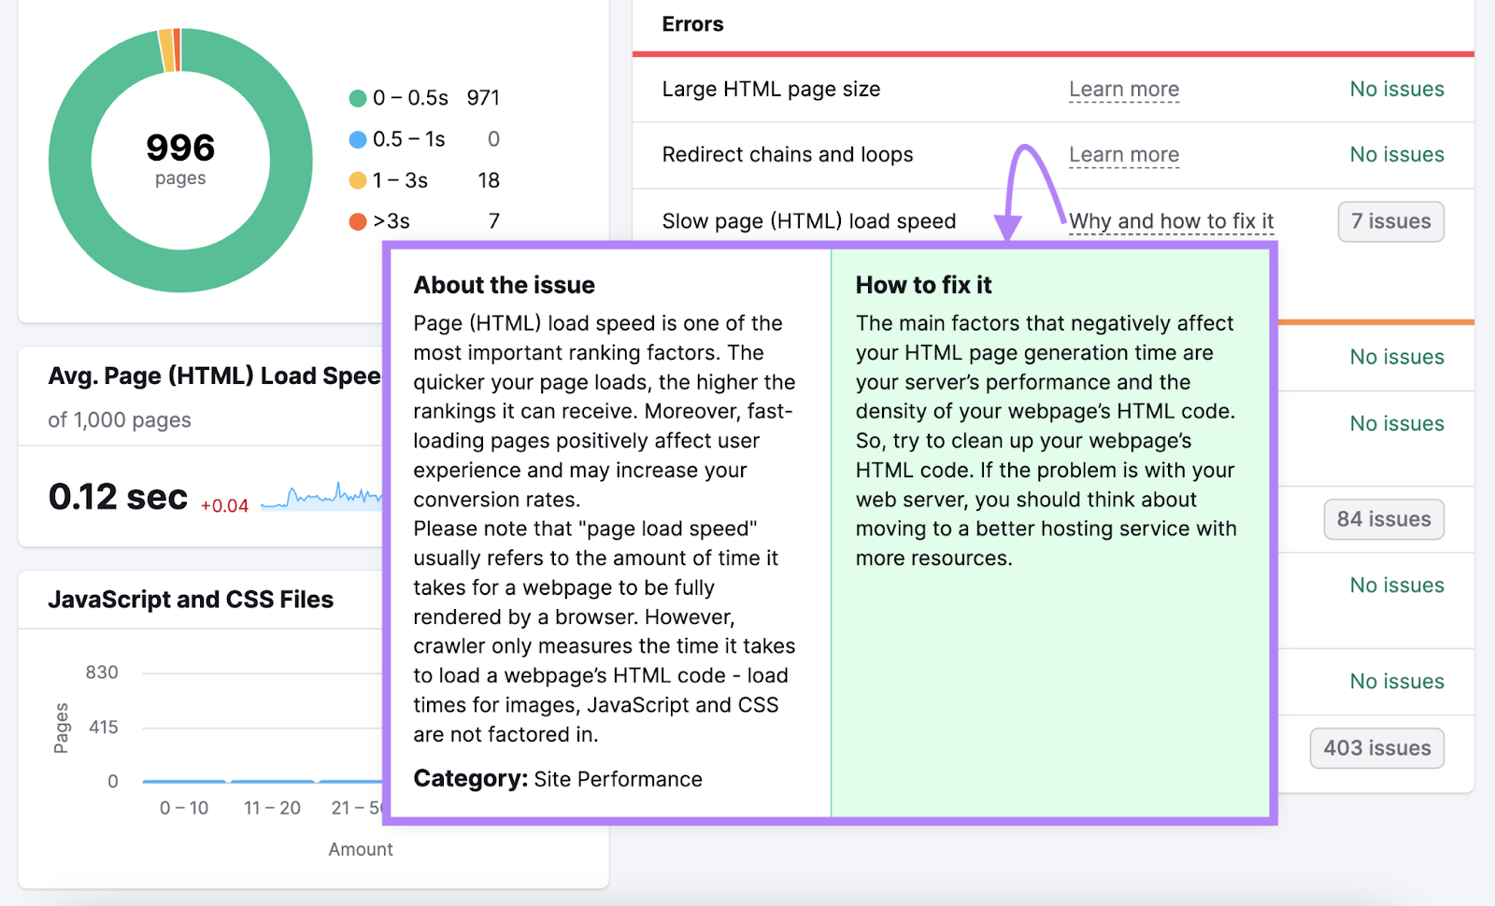Click the How to fix it heading
The height and width of the screenshot is (906, 1495).
[x=924, y=285]
